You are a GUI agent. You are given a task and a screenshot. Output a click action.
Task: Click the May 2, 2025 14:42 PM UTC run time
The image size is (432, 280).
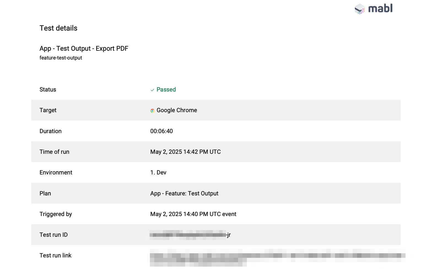click(185, 152)
